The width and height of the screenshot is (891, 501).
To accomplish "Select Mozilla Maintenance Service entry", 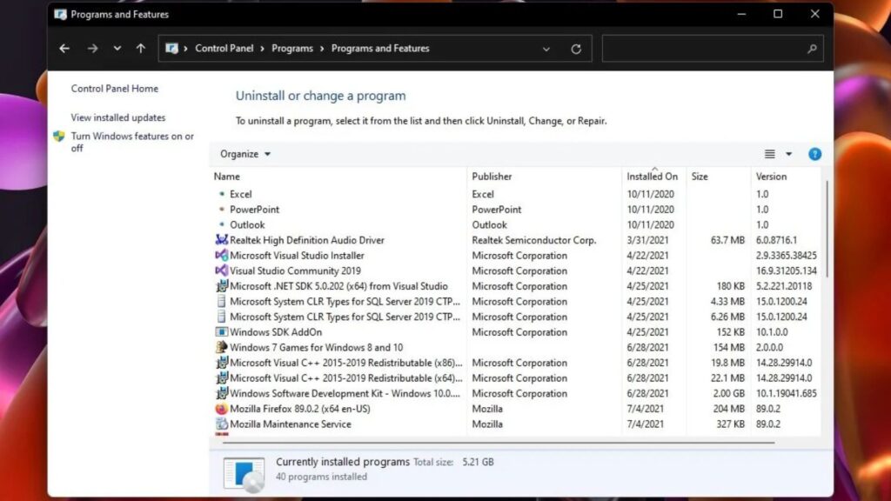I will [x=291, y=424].
